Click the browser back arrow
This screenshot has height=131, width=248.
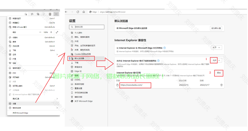66,12
